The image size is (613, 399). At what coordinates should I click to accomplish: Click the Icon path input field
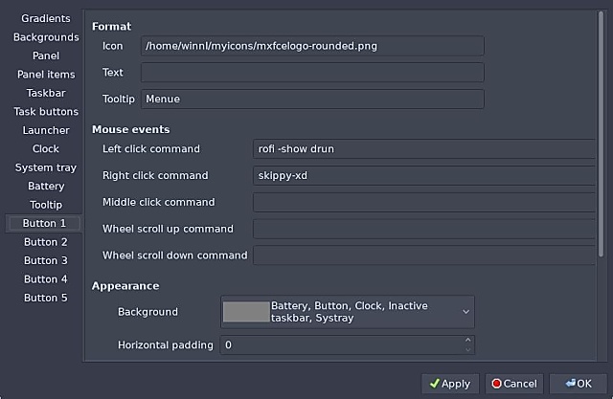[x=312, y=45]
